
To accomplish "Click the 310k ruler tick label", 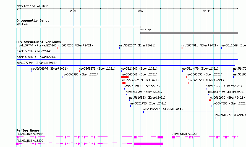I will coord(206,11).
